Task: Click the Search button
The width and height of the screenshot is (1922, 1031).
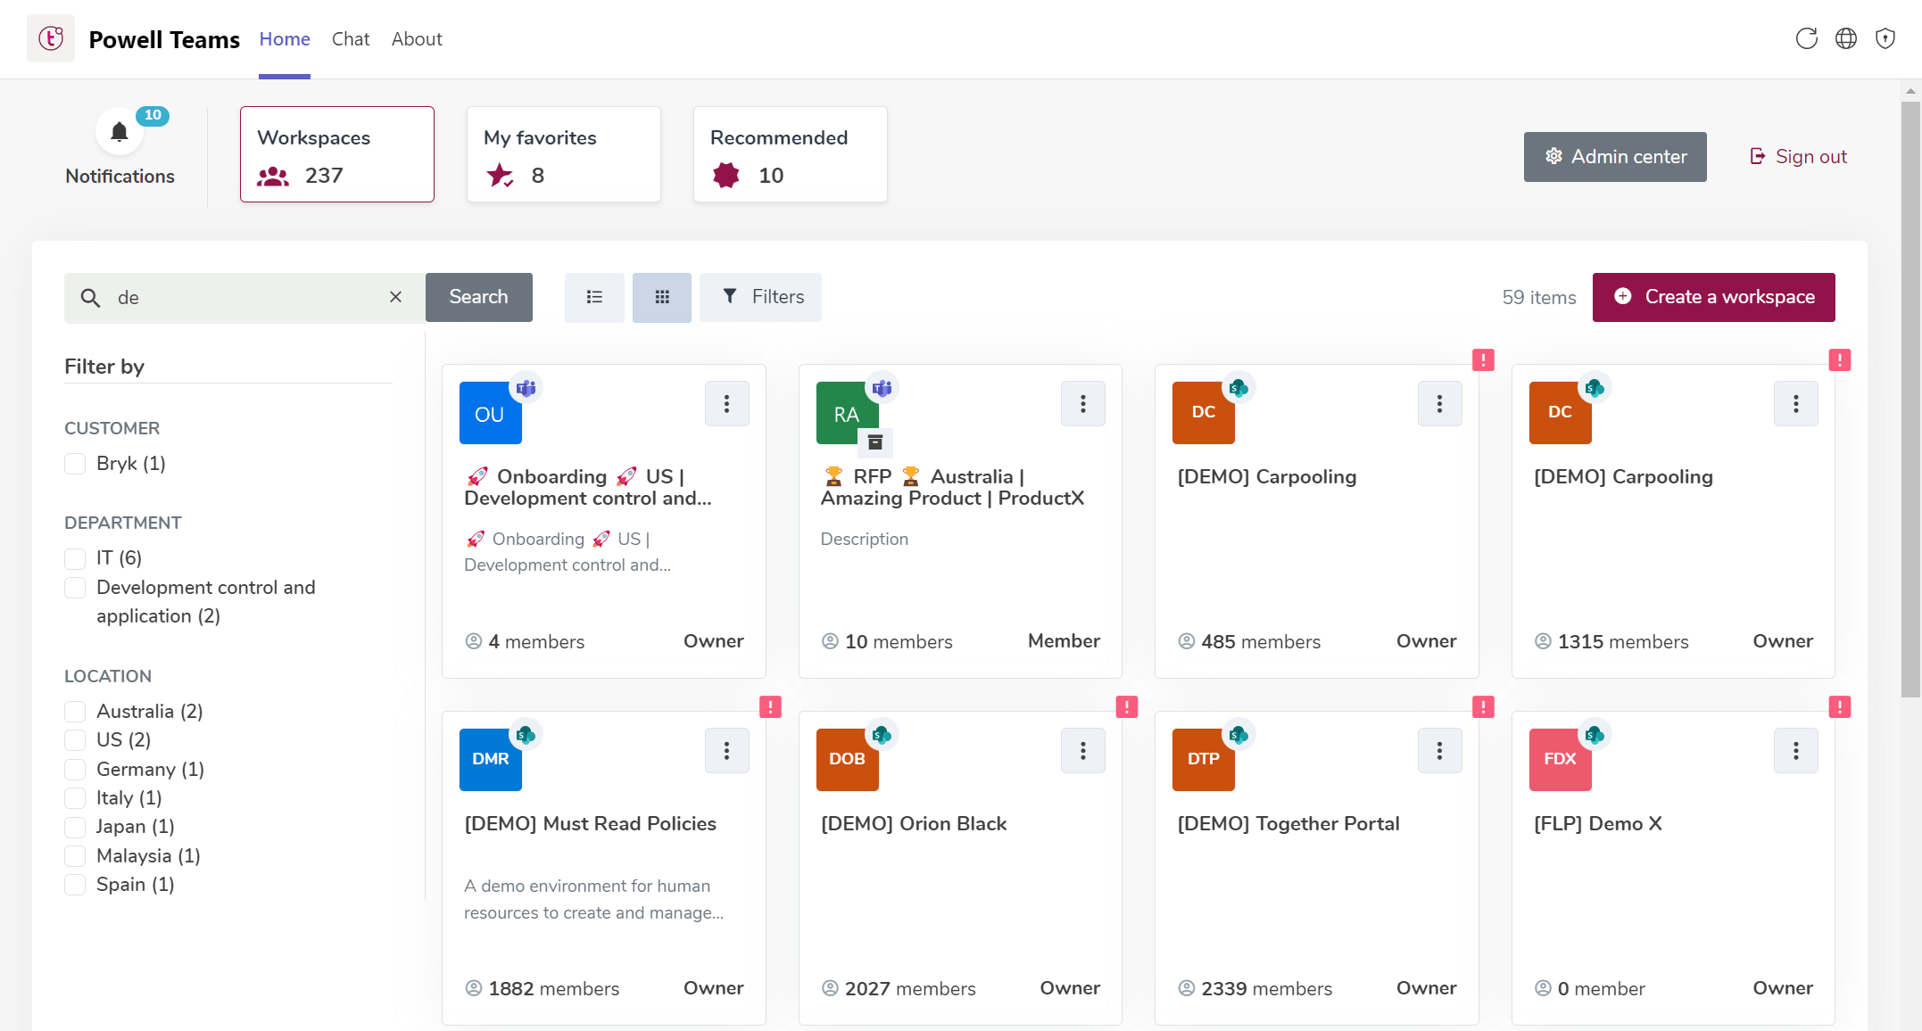Action: 479,297
